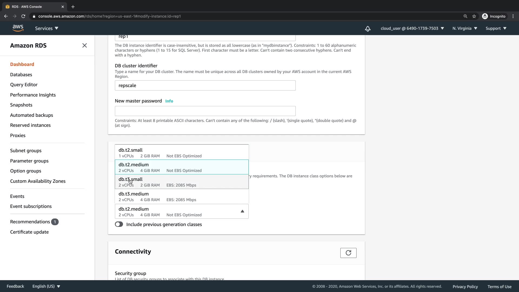Image resolution: width=519 pixels, height=292 pixels.
Task: Open the N. Virginia region selector
Action: point(465,28)
